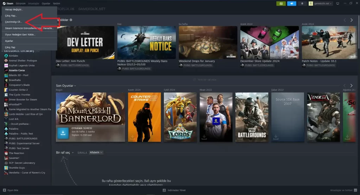The image size is (360, 195).
Task: Open the eFootball game cover with Messi
Action: 216,117
